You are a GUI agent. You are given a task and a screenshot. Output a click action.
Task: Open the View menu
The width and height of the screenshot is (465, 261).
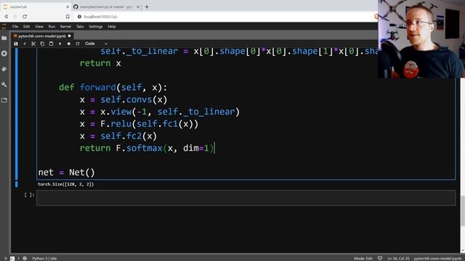pos(39,27)
